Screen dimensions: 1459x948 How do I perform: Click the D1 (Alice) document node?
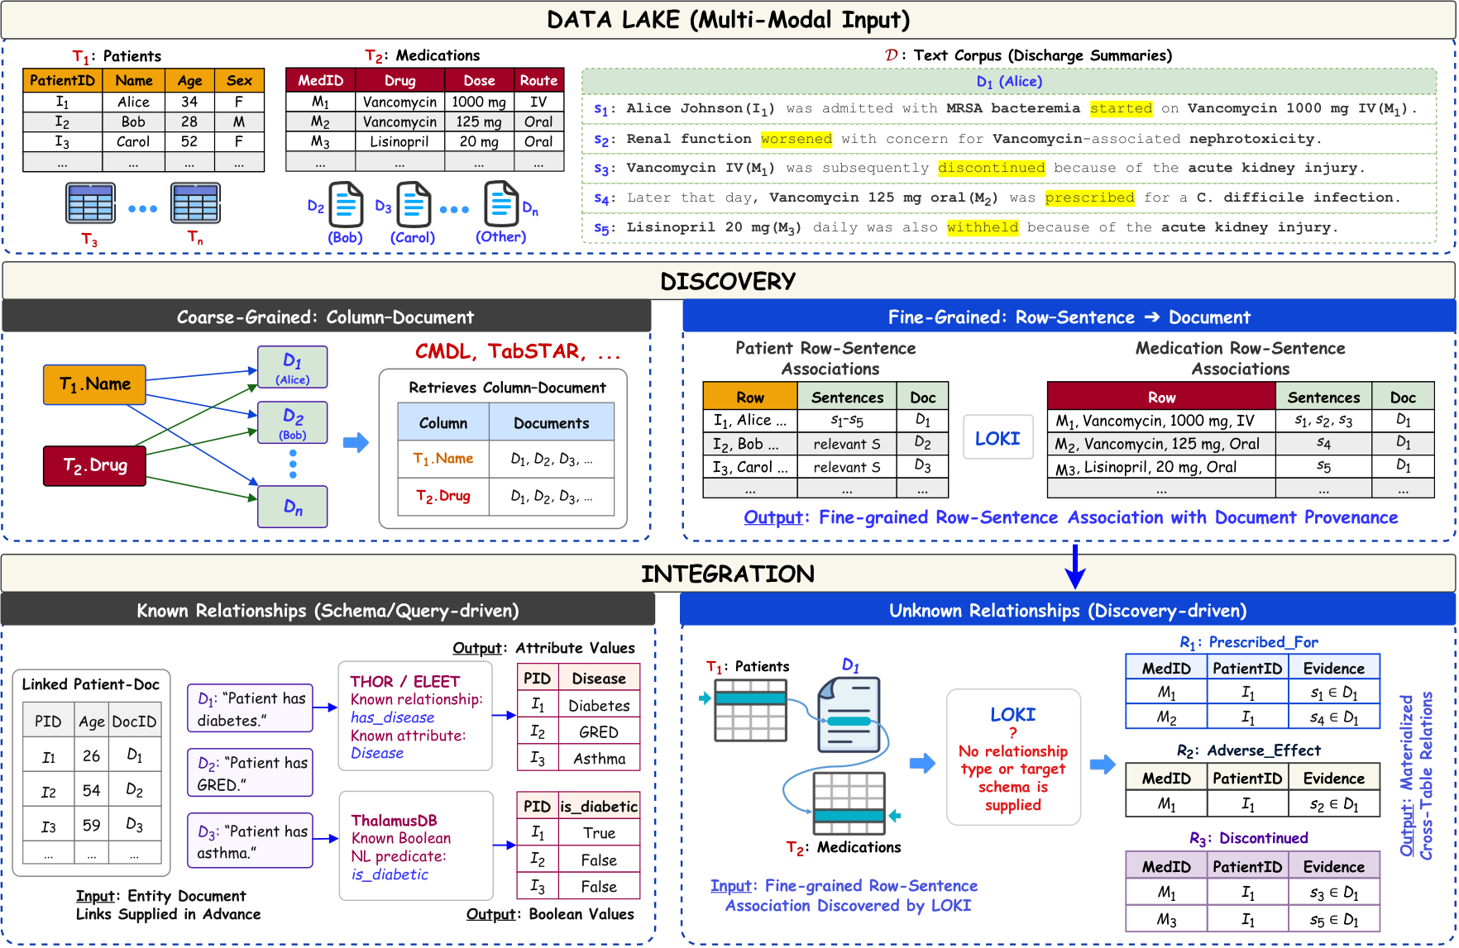pyautogui.click(x=293, y=367)
